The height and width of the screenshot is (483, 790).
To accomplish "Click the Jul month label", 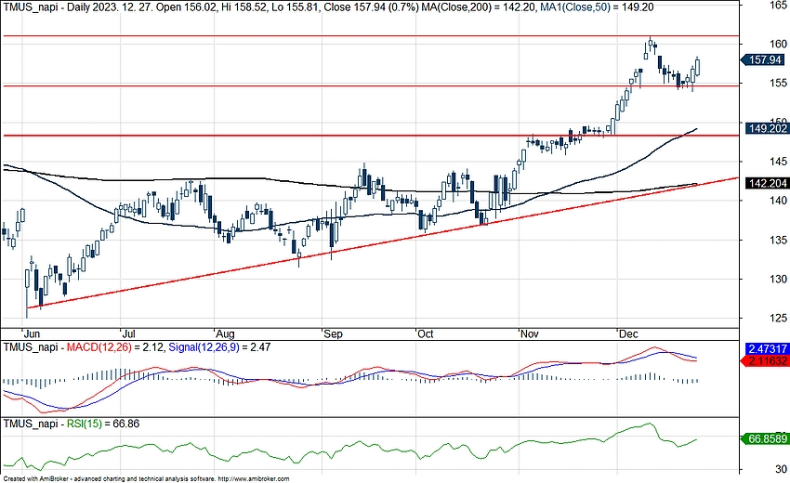I will coord(129,333).
